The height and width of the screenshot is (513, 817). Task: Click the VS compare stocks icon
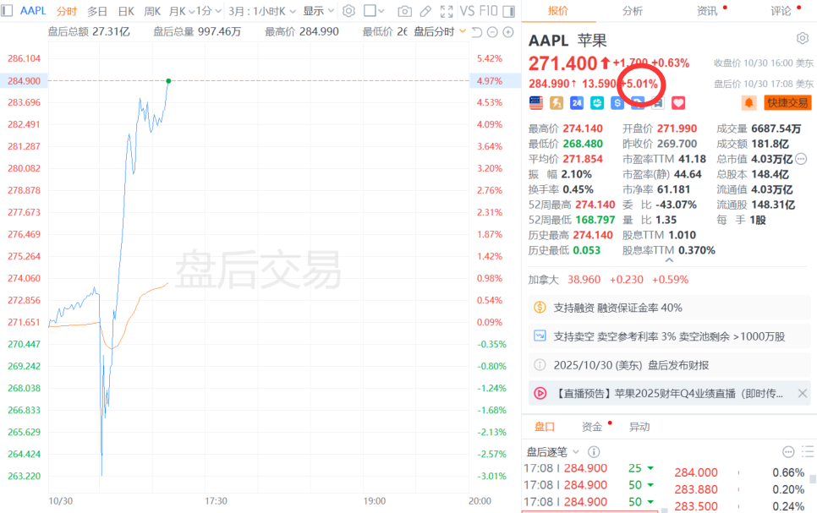pos(468,11)
